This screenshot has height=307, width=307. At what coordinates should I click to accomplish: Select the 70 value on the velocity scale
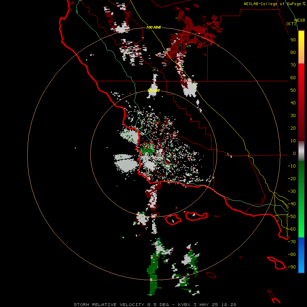click(x=293, y=65)
